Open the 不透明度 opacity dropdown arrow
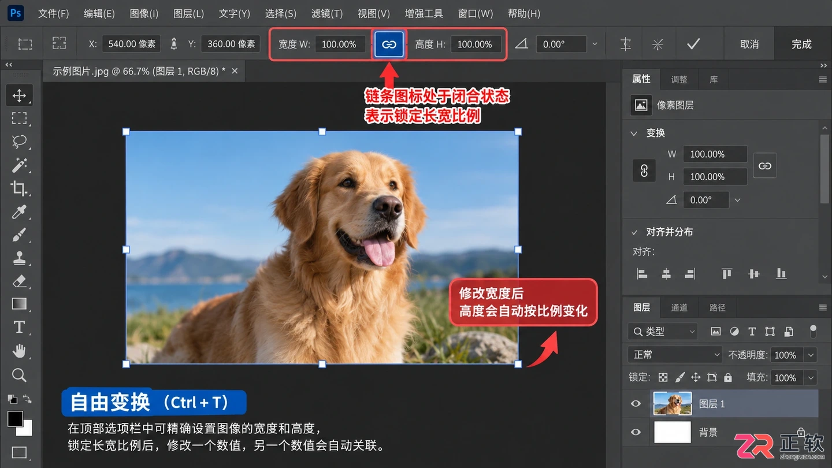Viewport: 832px width, 468px height. point(811,355)
